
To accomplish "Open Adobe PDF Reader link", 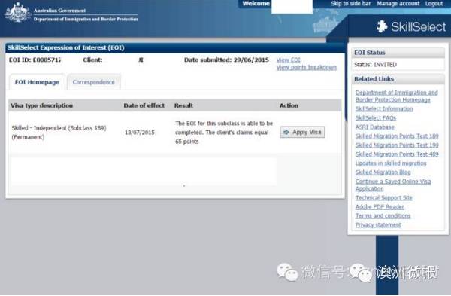I will tap(380, 206).
